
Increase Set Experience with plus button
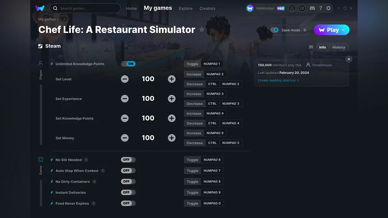coord(172,99)
